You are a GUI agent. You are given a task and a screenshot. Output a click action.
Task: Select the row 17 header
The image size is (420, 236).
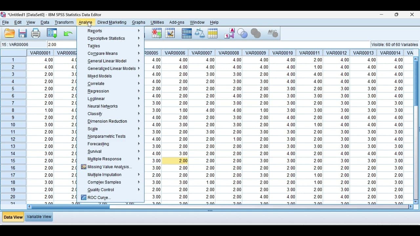[13, 175]
